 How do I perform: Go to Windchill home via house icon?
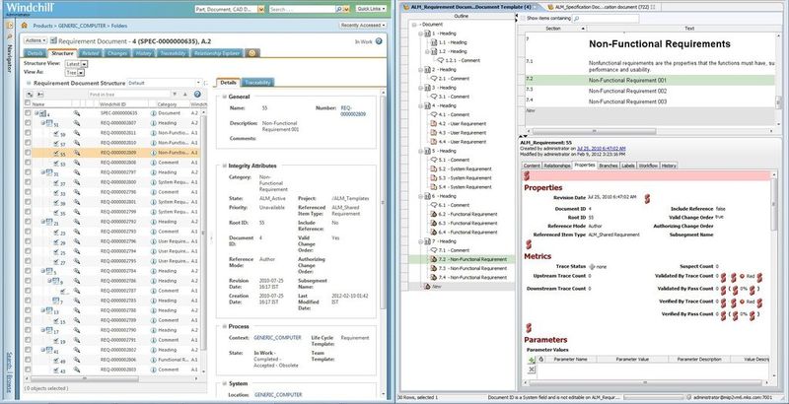tap(24, 25)
